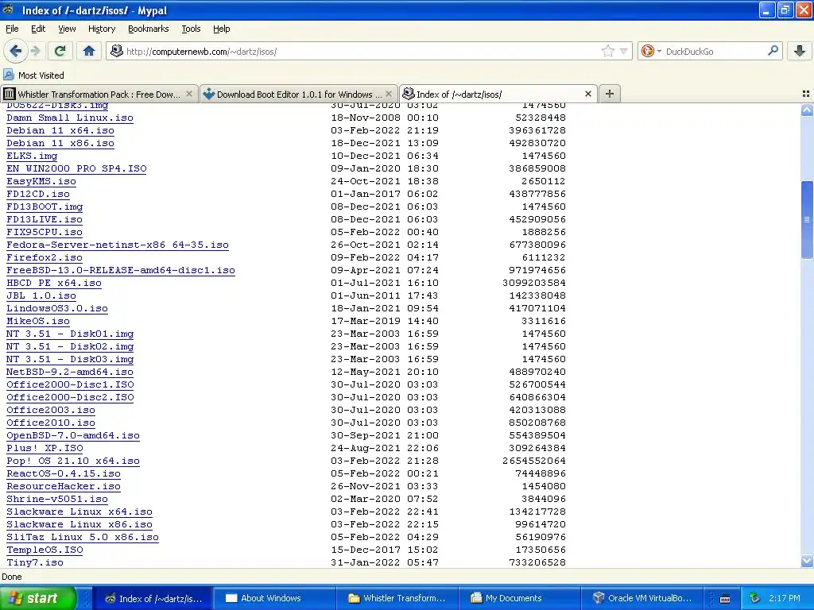
Task: Open the Downloads arrow button
Action: 800,51
